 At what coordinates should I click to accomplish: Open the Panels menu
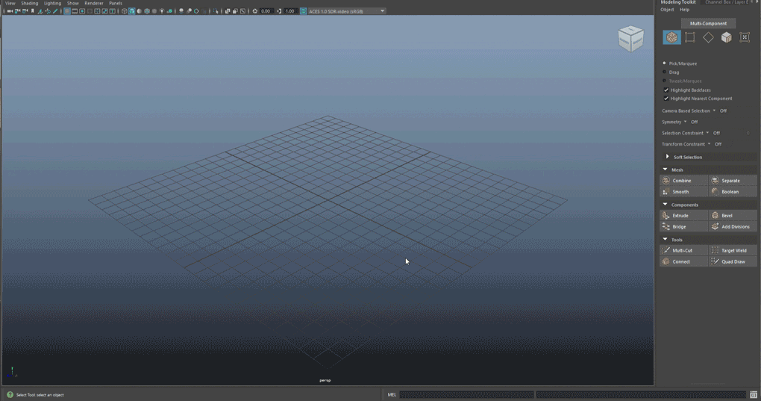[116, 3]
